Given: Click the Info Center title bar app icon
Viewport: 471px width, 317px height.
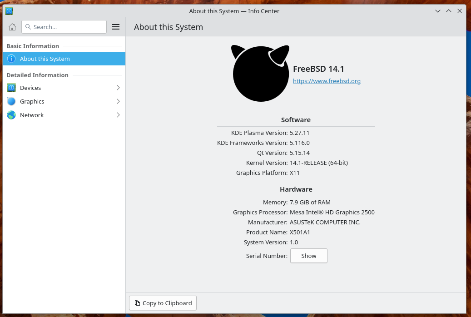Looking at the screenshot, I should [10, 11].
